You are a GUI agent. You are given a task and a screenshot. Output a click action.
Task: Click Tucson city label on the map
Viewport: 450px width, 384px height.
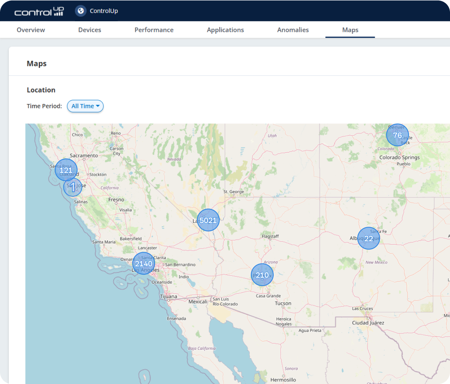click(283, 303)
